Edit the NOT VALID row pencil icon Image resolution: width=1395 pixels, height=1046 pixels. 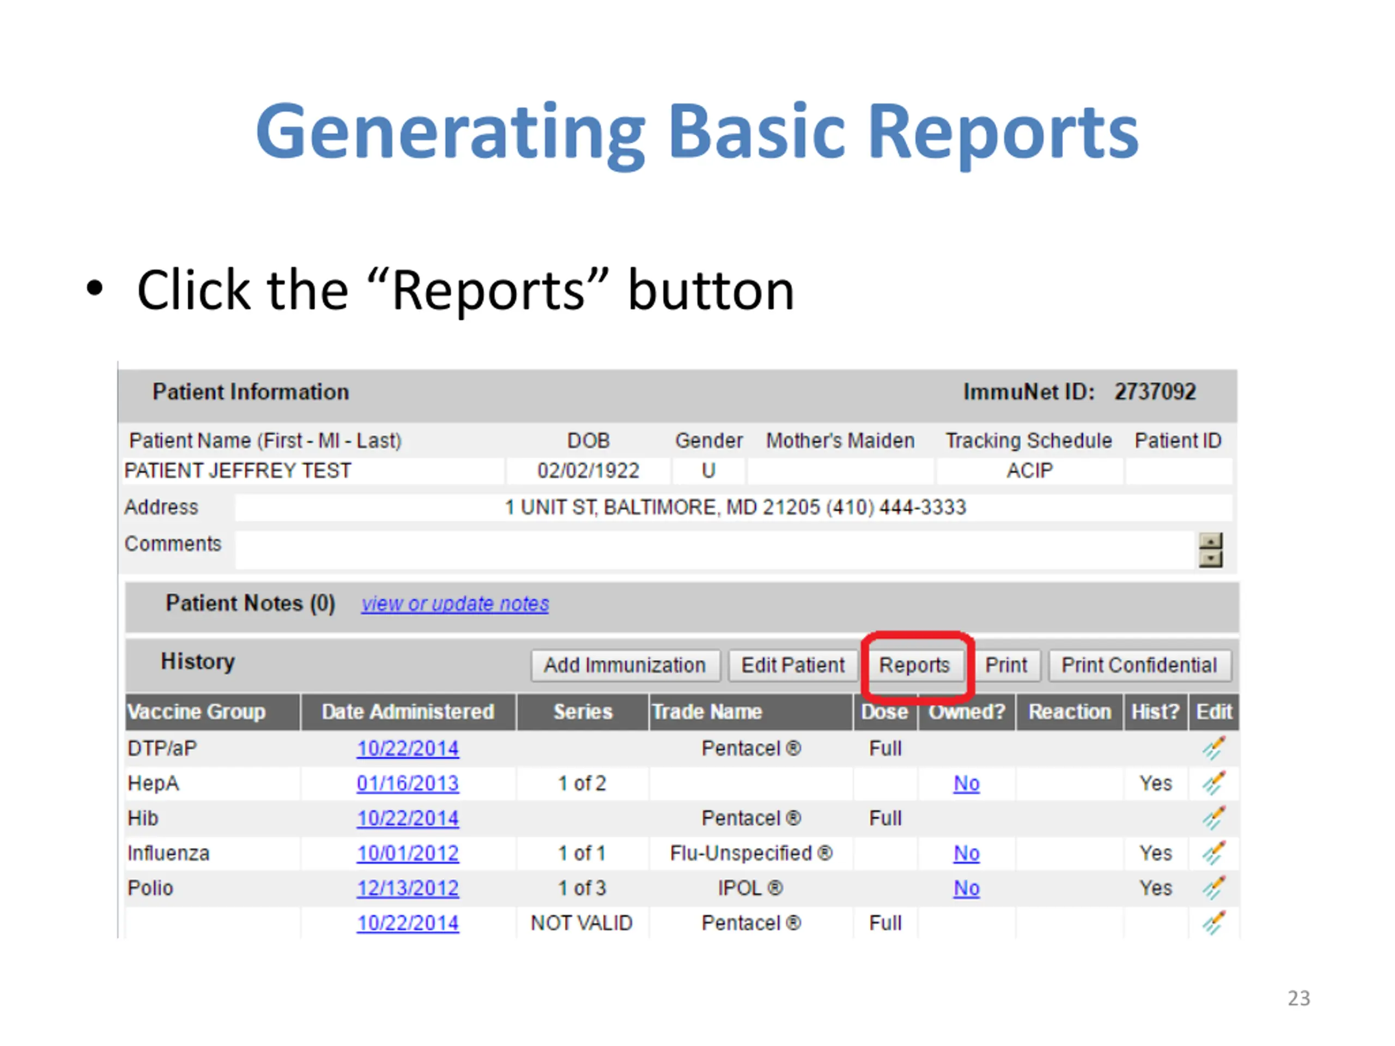(x=1214, y=923)
